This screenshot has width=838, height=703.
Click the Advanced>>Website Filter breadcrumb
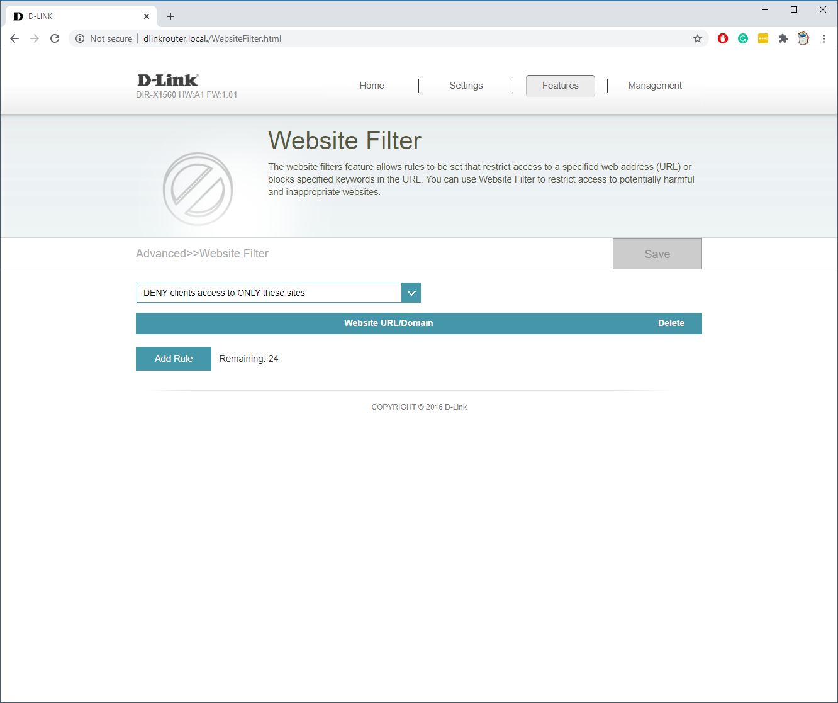[x=202, y=254]
